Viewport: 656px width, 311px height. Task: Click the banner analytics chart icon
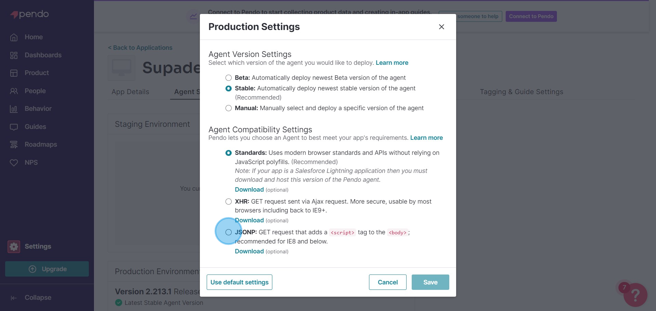(x=193, y=16)
